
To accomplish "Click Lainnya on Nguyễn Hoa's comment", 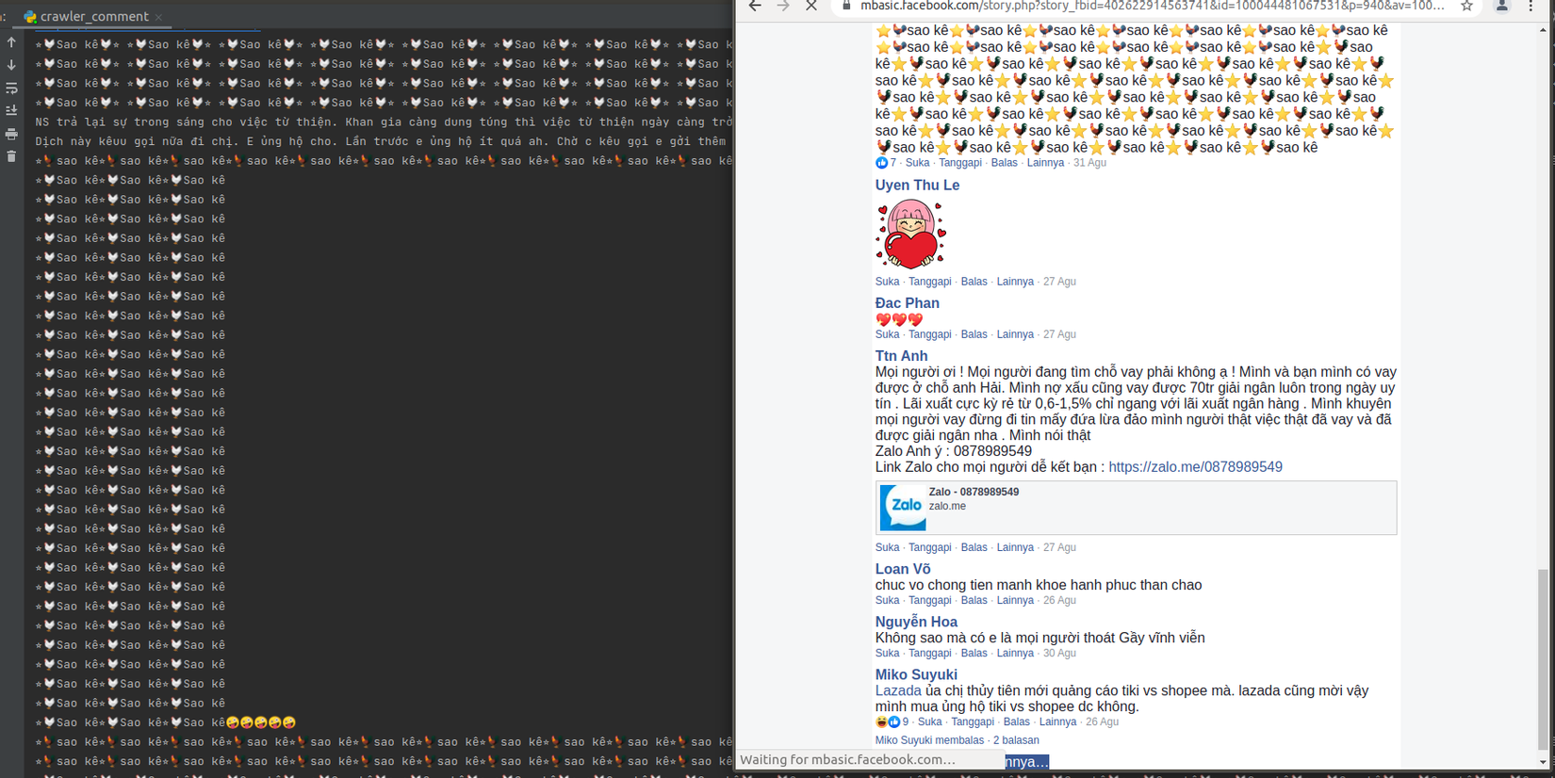I will tap(1015, 653).
